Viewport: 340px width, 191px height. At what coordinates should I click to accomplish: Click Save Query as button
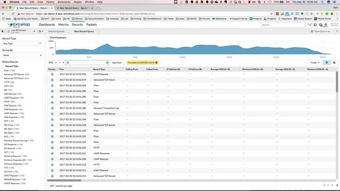[x=321, y=31]
